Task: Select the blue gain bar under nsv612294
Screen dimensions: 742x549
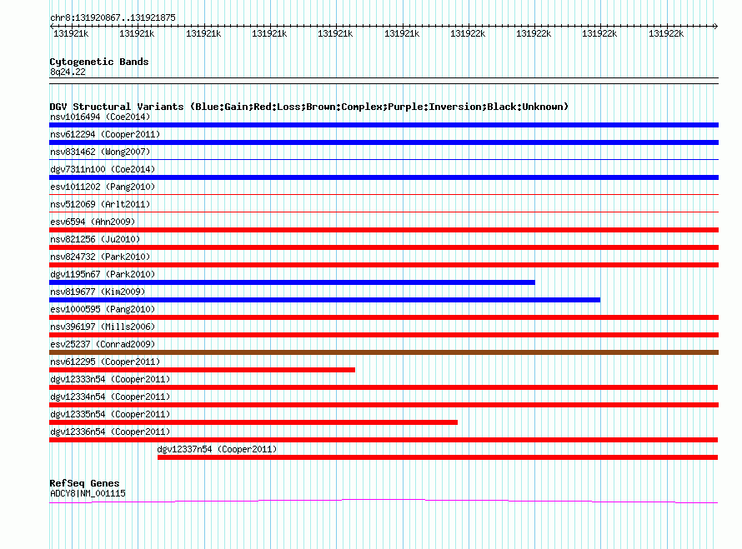Action: (x=384, y=142)
